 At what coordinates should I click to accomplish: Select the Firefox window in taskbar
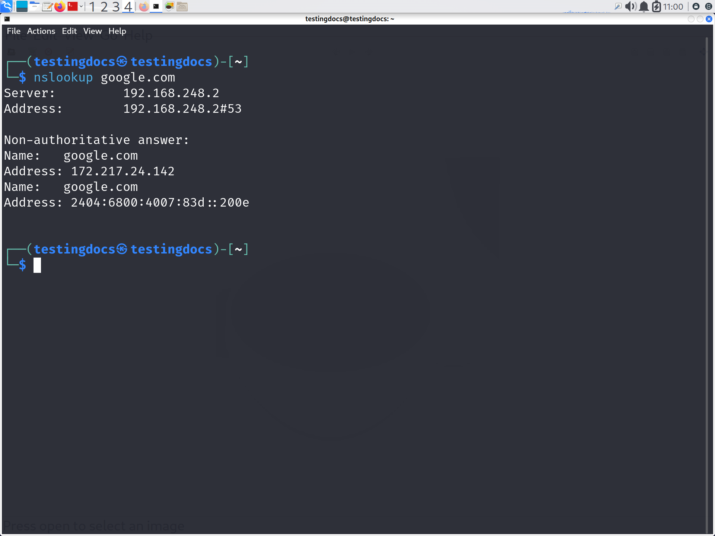pos(144,6)
